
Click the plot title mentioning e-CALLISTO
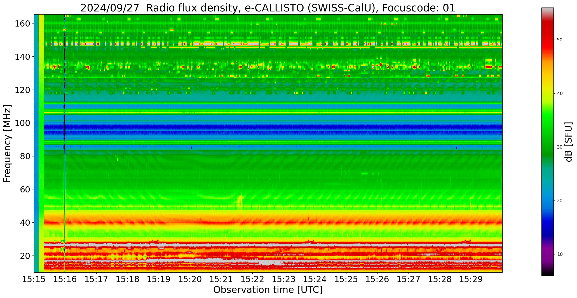coord(268,8)
